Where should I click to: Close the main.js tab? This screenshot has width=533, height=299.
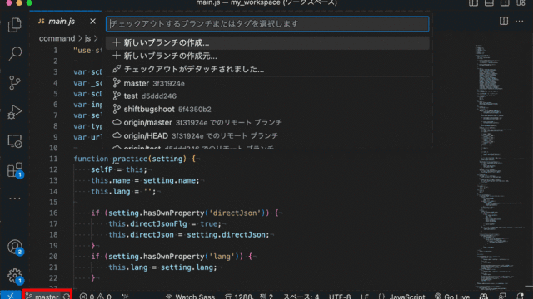pos(92,22)
